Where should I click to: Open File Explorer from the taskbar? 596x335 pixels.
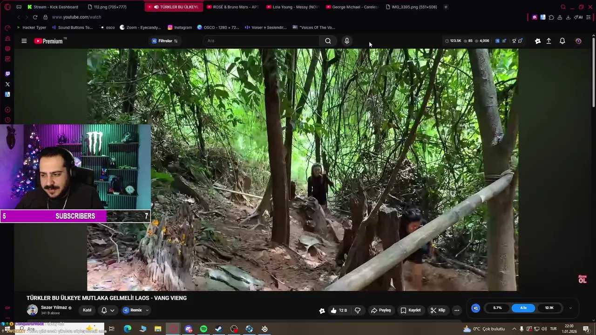pyautogui.click(x=158, y=329)
